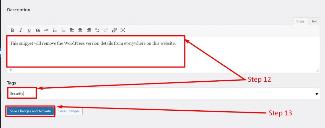Insert a bulleted list
The width and height of the screenshot is (325, 128).
coord(55,30)
